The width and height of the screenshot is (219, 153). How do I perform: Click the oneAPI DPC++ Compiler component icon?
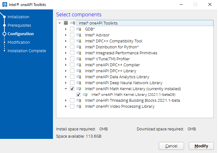pos(79,65)
